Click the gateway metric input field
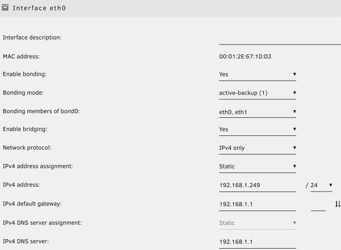 [x=318, y=205]
